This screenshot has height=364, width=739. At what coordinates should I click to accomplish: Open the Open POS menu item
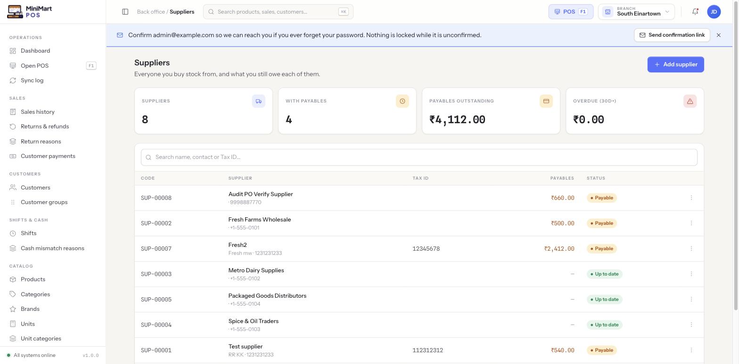pos(53,66)
